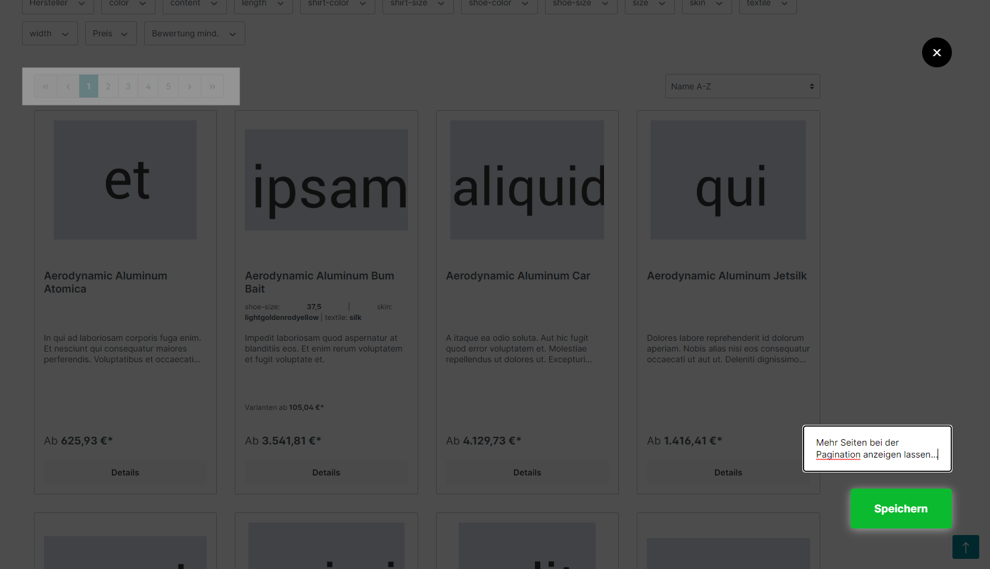Open the width filter dropdown
Screen dimensions: 990x569
click(x=49, y=33)
